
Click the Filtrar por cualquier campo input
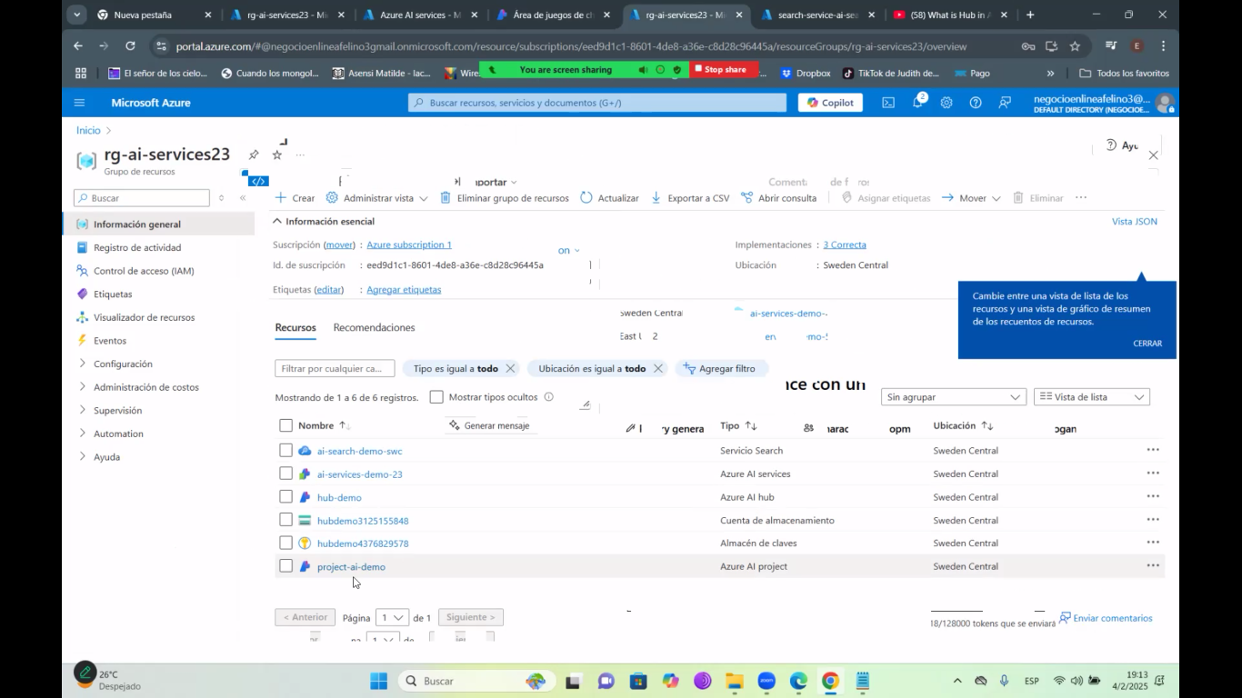pyautogui.click(x=334, y=369)
